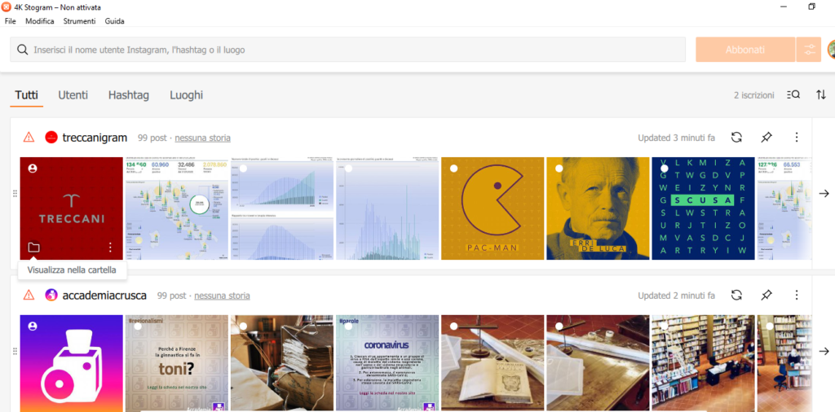835x412 pixels.
Task: Click the treccanigram warning triangle icon
Action: pyautogui.click(x=29, y=138)
